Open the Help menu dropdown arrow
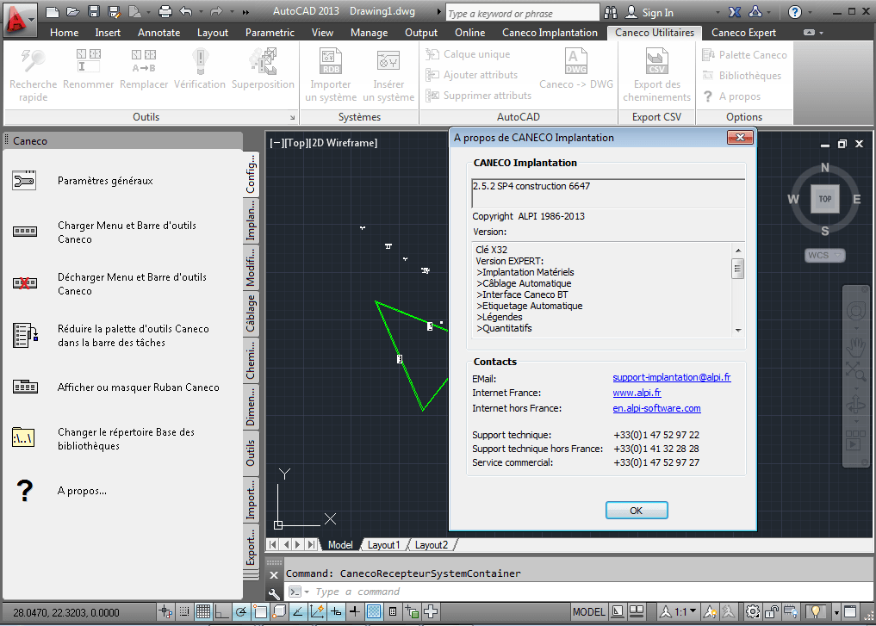Screen dimensions: 876x626 810,12
